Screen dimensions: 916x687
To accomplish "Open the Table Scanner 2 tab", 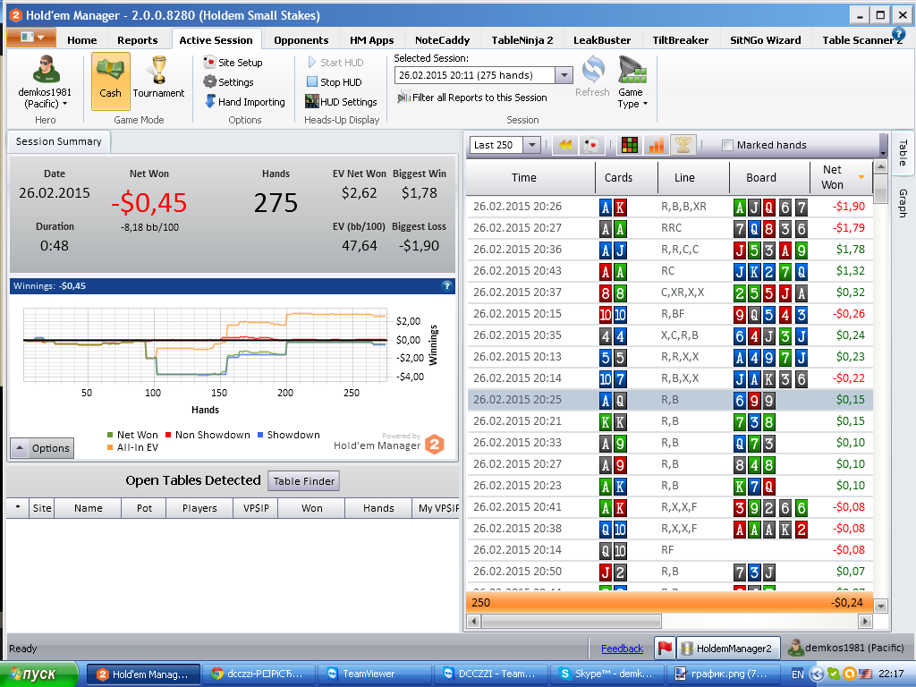I will click(861, 40).
